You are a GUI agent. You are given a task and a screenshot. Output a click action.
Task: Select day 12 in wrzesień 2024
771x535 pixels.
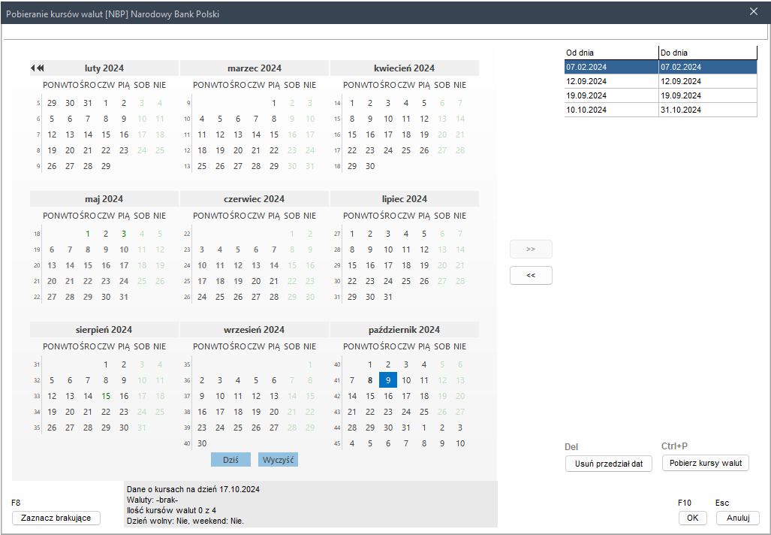(x=256, y=396)
